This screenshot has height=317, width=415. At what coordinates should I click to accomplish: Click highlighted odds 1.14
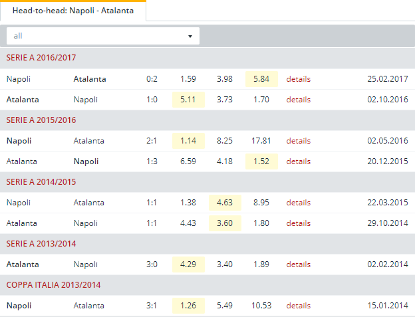click(188, 141)
